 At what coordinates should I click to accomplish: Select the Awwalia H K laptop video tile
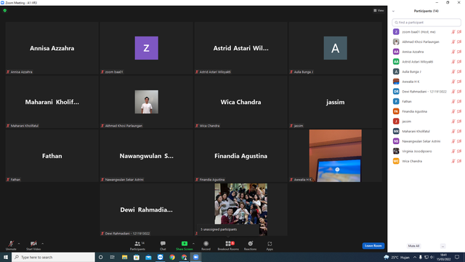(x=336, y=156)
